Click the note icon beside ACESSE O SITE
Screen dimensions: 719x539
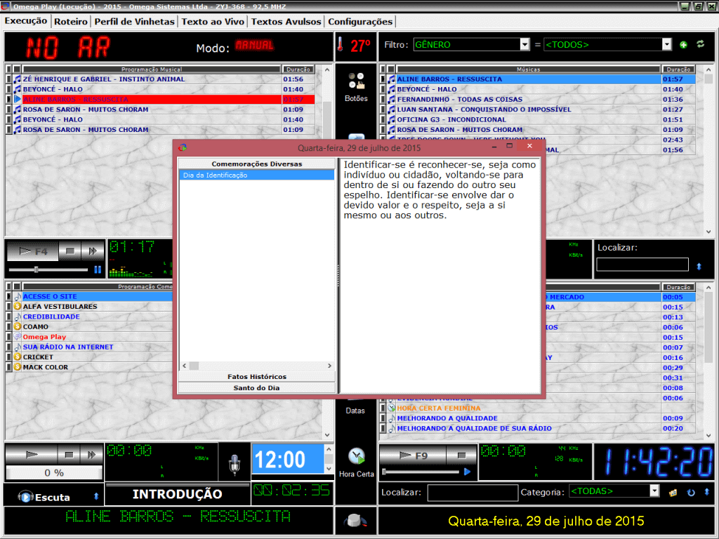[x=18, y=297]
